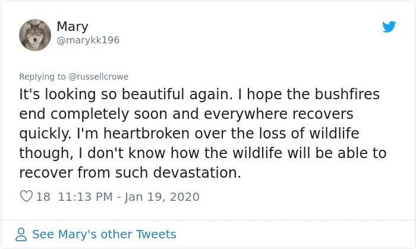Open the display name Mary

click(x=73, y=27)
